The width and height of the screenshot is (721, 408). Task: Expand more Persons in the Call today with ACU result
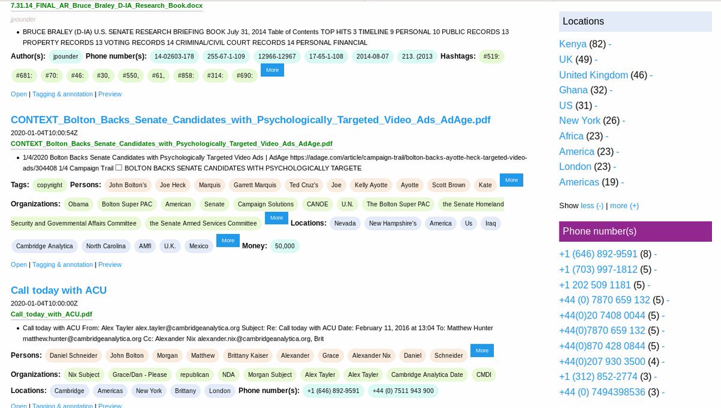click(482, 350)
